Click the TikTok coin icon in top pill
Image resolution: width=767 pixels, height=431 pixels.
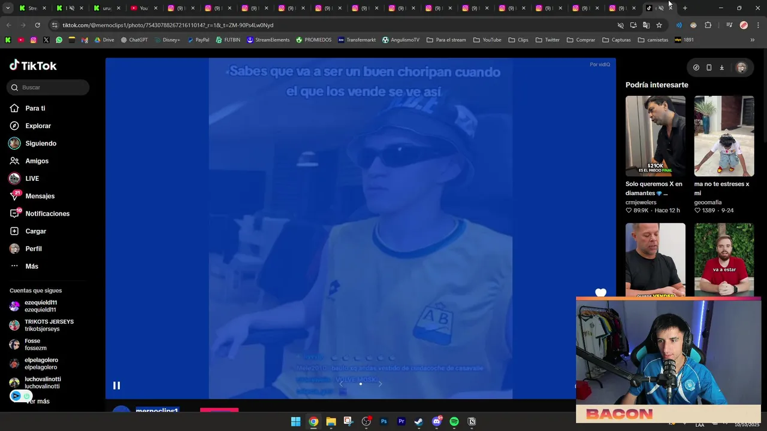(x=696, y=68)
